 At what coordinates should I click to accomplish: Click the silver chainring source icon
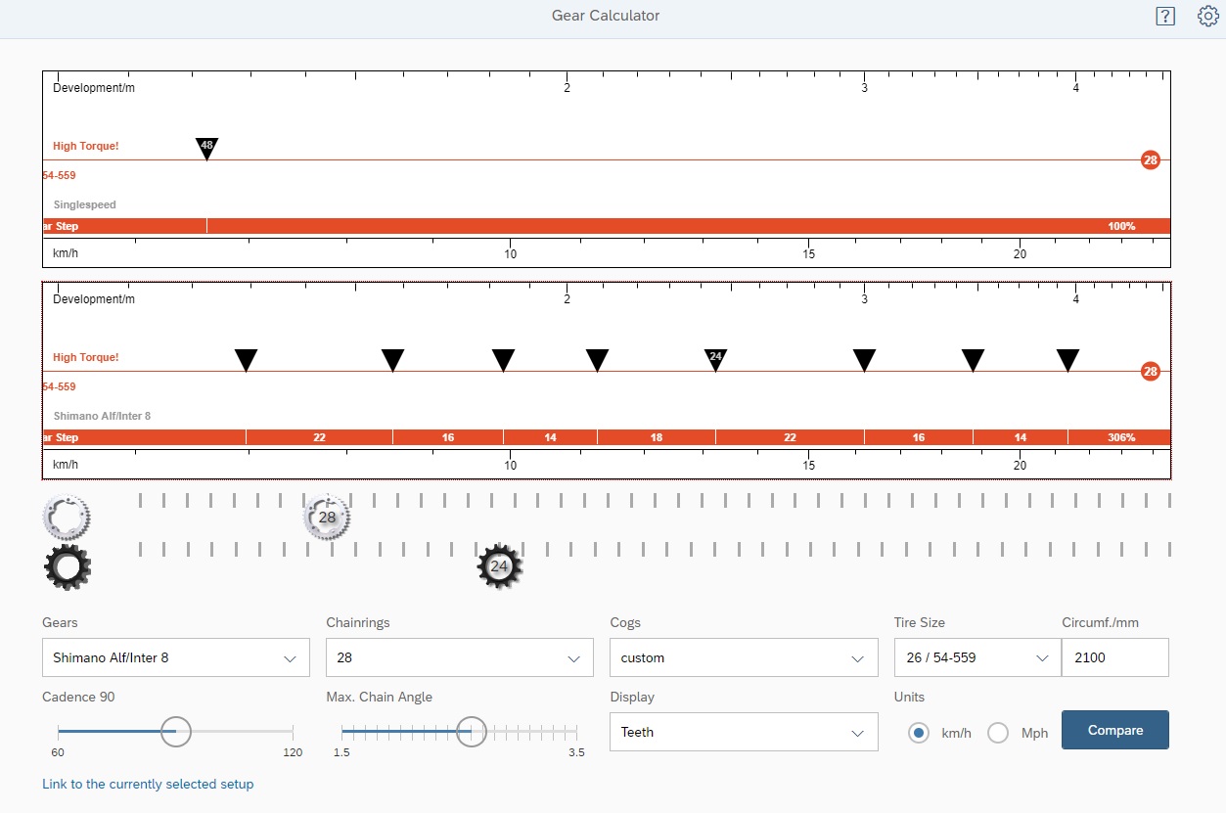pyautogui.click(x=67, y=518)
